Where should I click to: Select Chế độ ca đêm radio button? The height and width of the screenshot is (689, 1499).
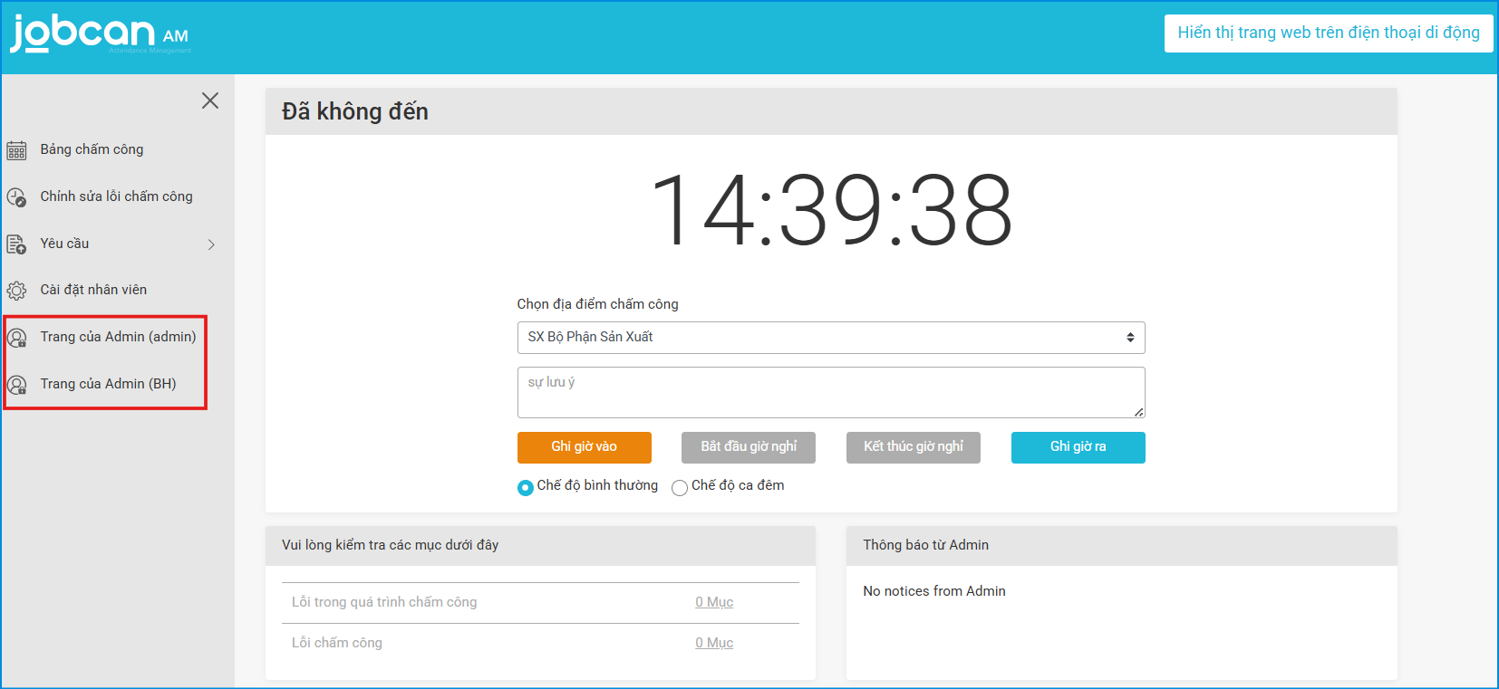click(680, 487)
